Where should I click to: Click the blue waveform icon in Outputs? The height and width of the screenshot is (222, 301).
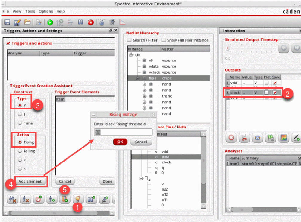pos(257,138)
